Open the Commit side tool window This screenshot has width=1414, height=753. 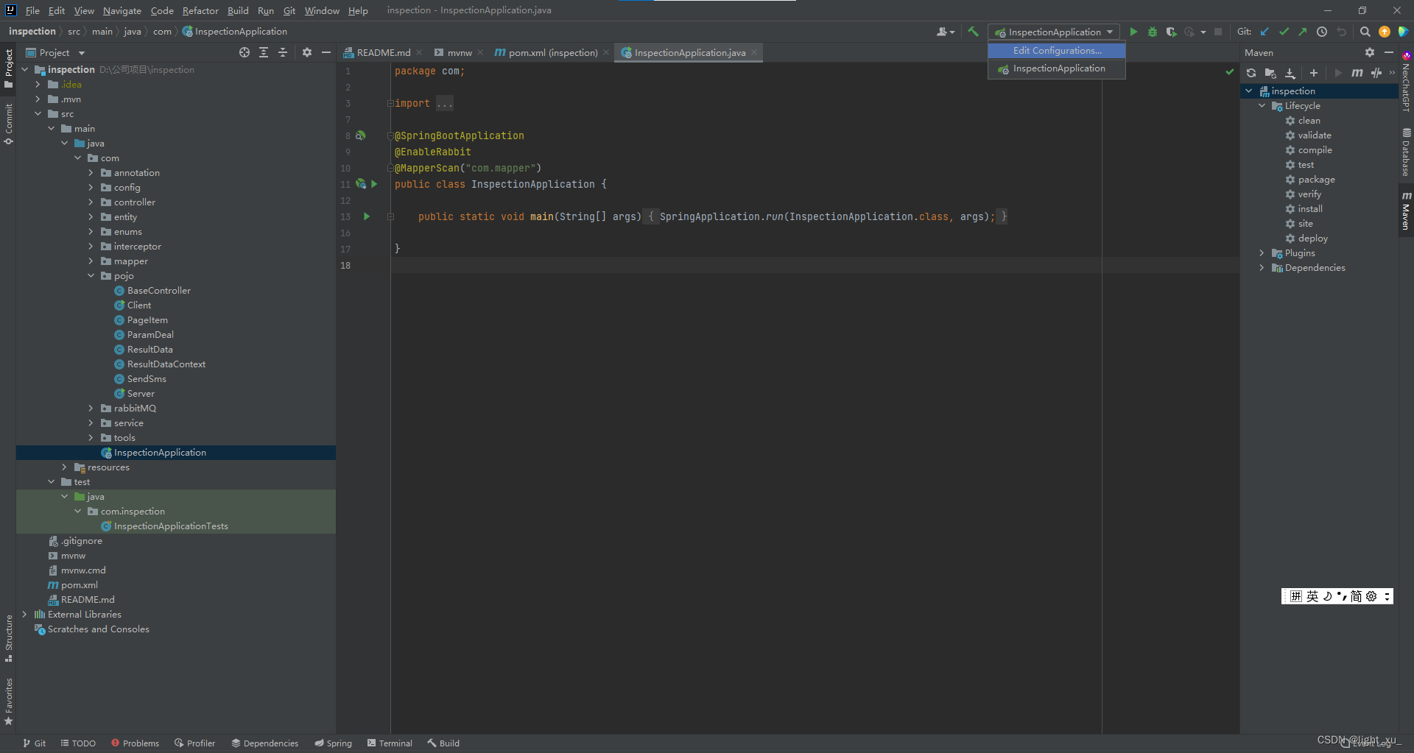pyautogui.click(x=9, y=124)
